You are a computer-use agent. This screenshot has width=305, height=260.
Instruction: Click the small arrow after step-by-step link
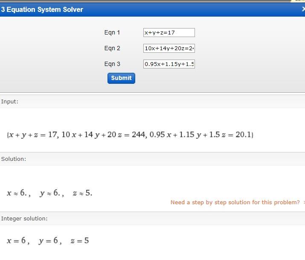pos(304,203)
